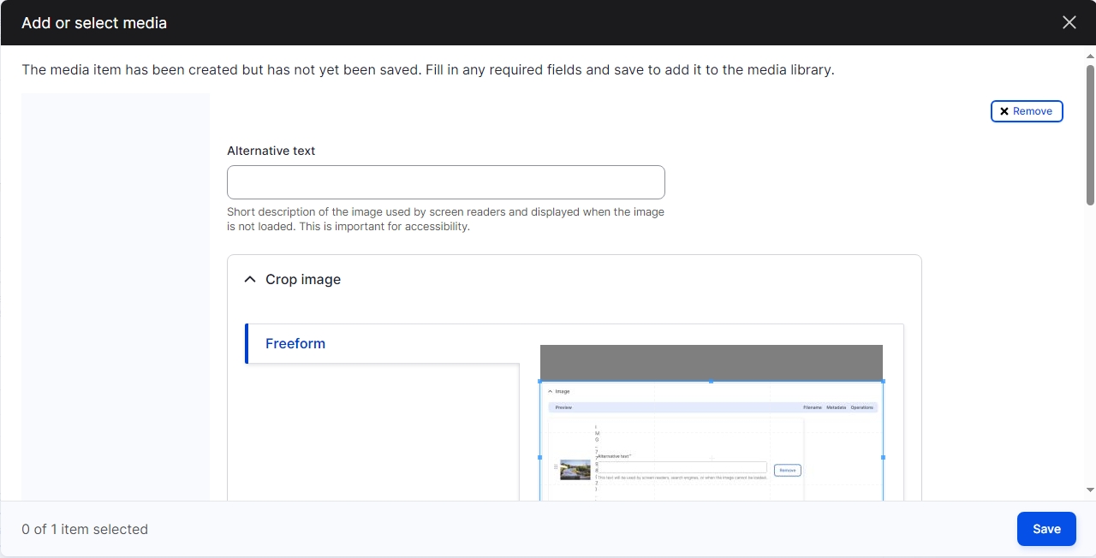The width and height of the screenshot is (1096, 558).
Task: Click the right-middle crop handle
Action: (x=883, y=457)
